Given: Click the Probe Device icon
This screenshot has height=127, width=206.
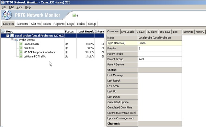Looking at the screenshot, I should pos(16,40).
